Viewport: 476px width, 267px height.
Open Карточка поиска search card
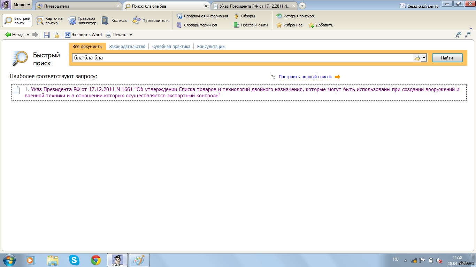pos(49,21)
